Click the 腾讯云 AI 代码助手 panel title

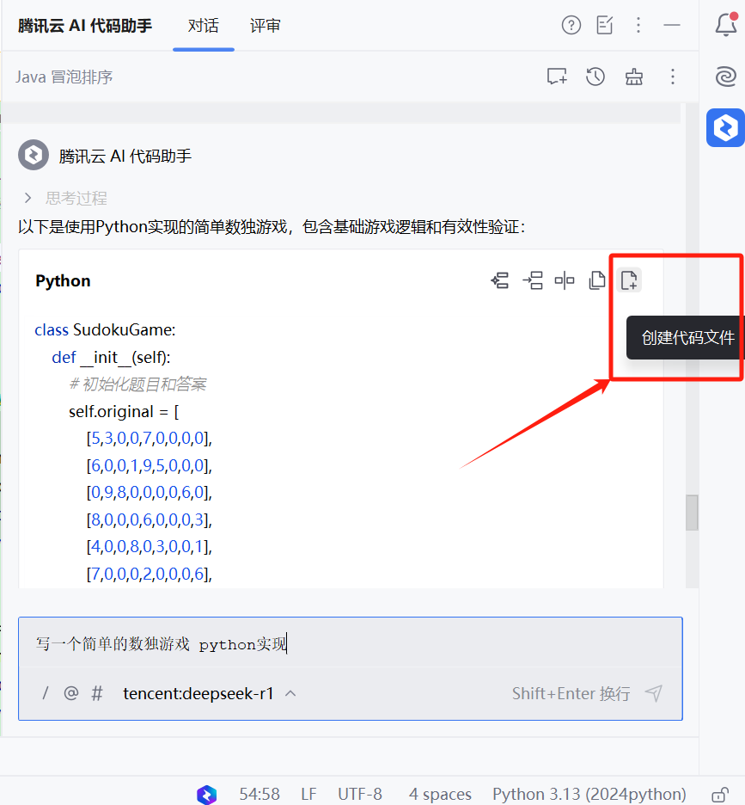pos(85,26)
